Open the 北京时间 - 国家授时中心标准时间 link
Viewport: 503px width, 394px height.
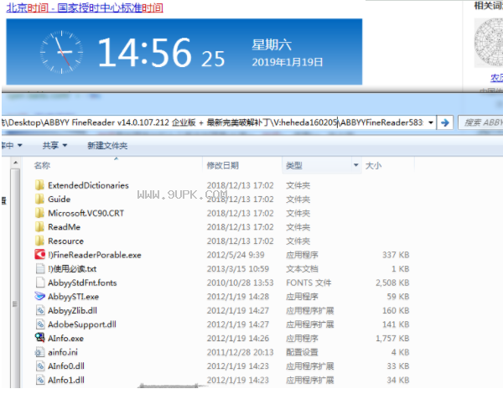click(x=85, y=8)
